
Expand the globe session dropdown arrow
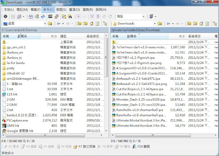[x=155, y=17]
